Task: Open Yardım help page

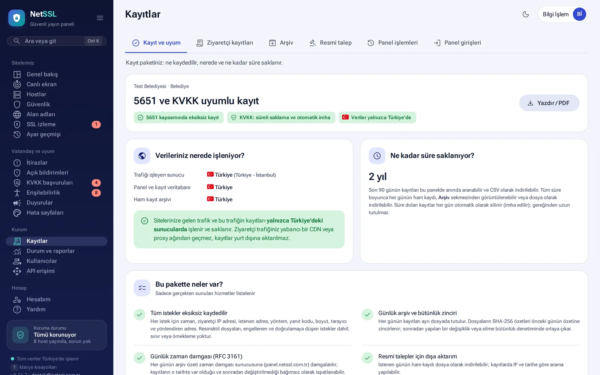Action: [57, 309]
